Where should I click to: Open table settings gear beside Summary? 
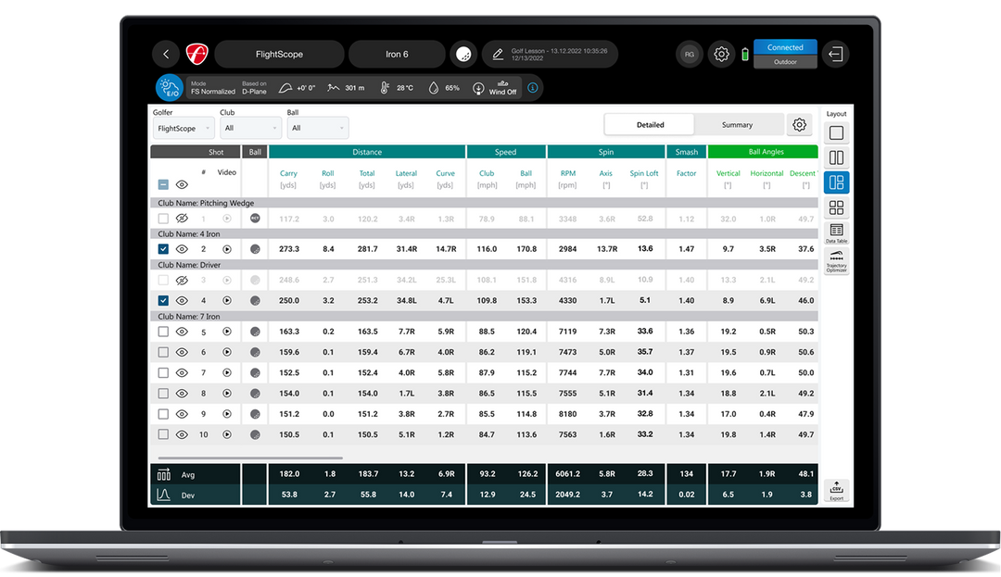pos(798,125)
